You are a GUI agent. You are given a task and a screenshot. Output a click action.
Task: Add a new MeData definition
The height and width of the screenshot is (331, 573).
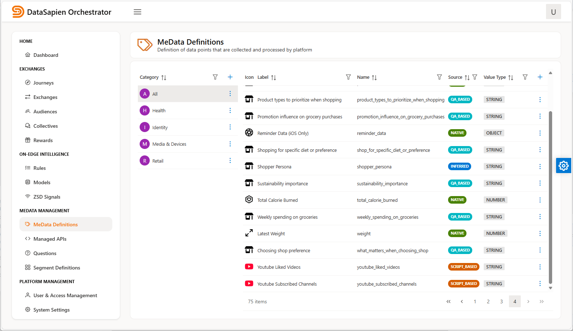[540, 77]
